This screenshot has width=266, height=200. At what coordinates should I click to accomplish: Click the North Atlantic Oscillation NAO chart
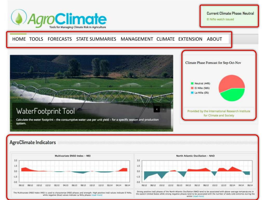(x=197, y=171)
